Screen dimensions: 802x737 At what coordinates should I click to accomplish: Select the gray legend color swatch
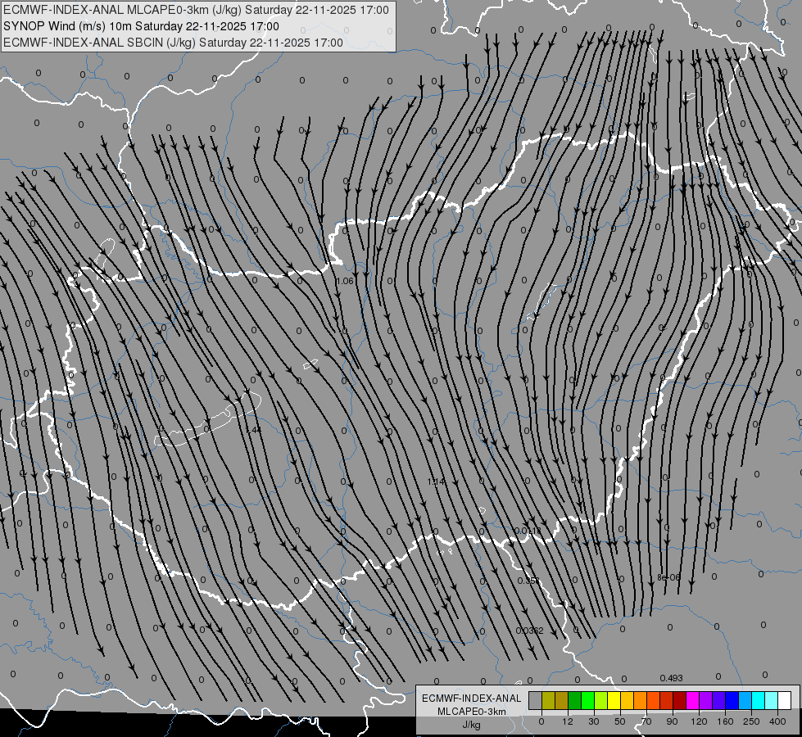point(536,700)
